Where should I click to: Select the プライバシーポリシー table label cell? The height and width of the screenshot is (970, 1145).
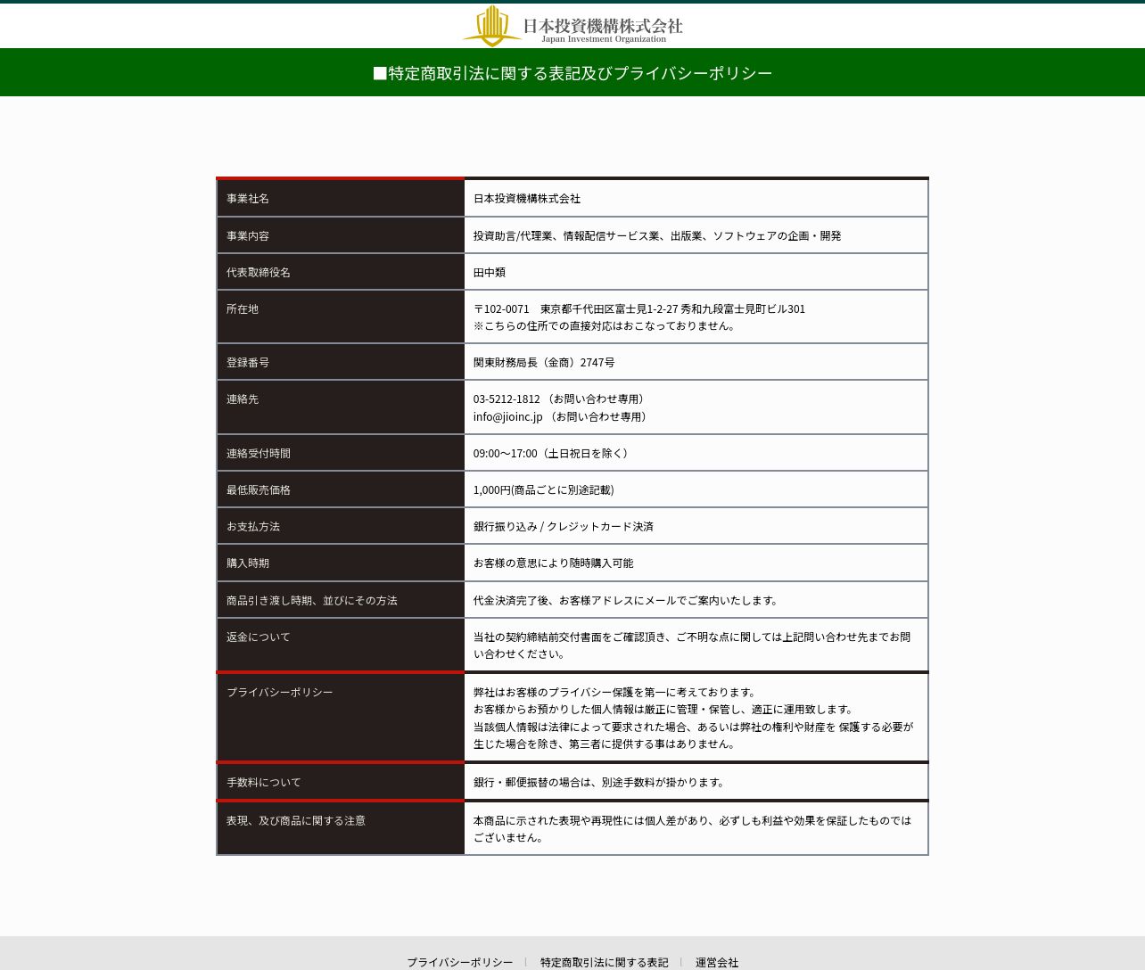(341, 717)
